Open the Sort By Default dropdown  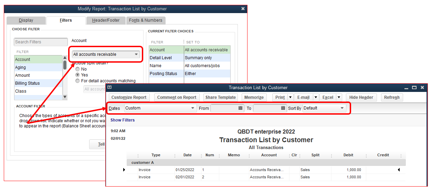pos(324,108)
